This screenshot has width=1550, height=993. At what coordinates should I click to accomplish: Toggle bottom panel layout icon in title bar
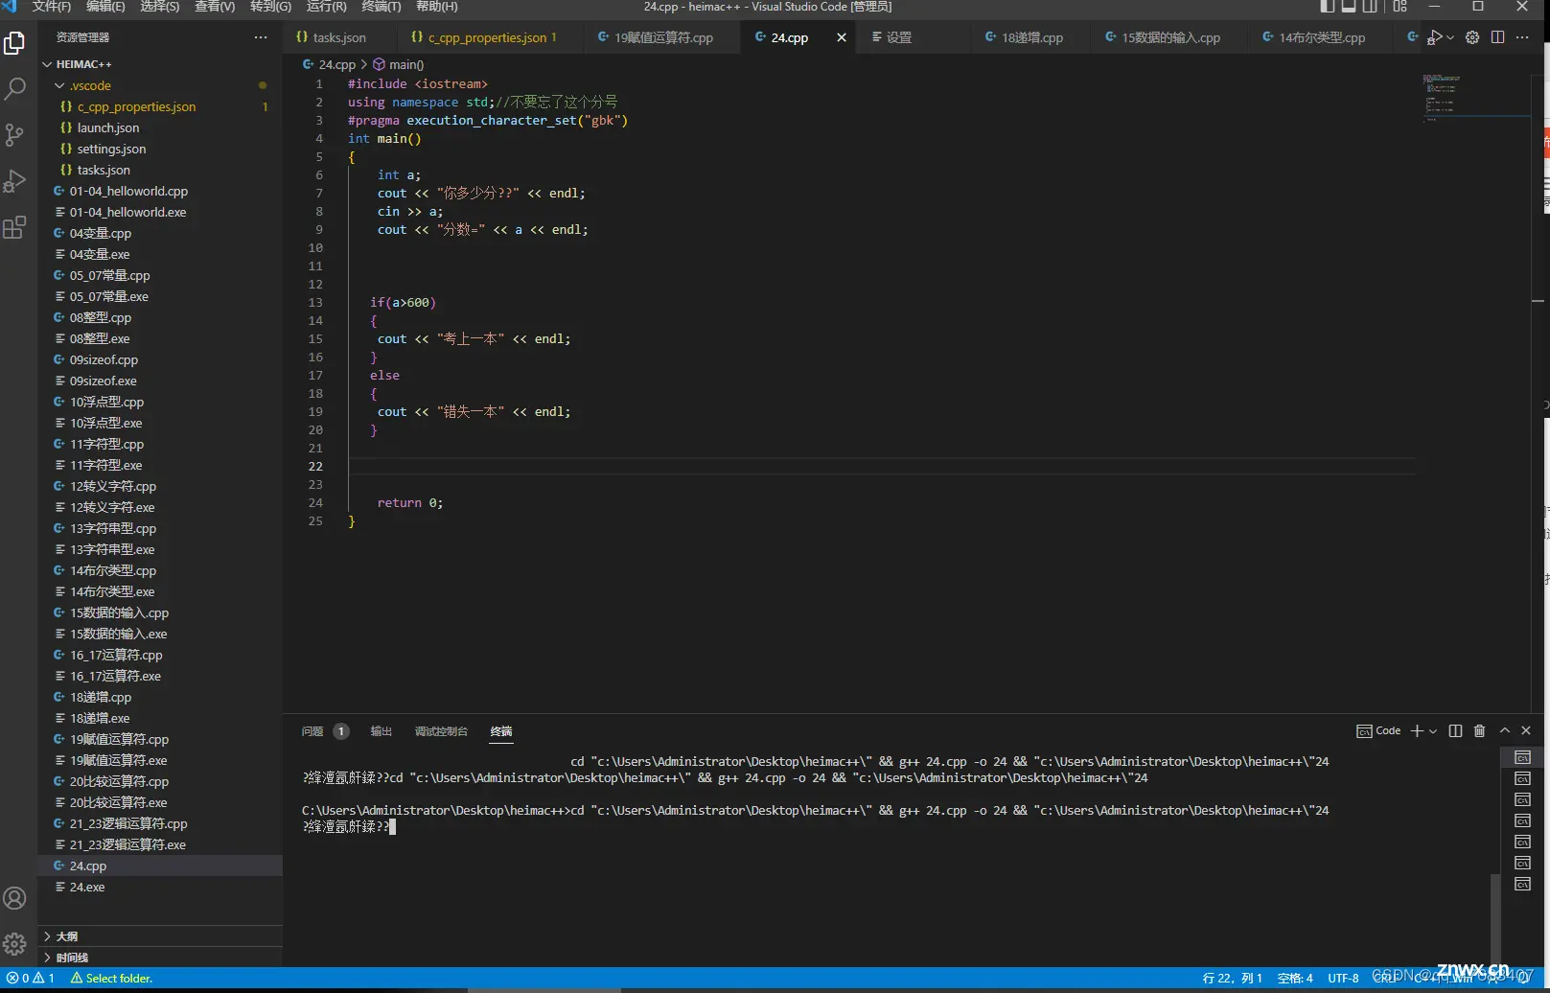point(1349,7)
